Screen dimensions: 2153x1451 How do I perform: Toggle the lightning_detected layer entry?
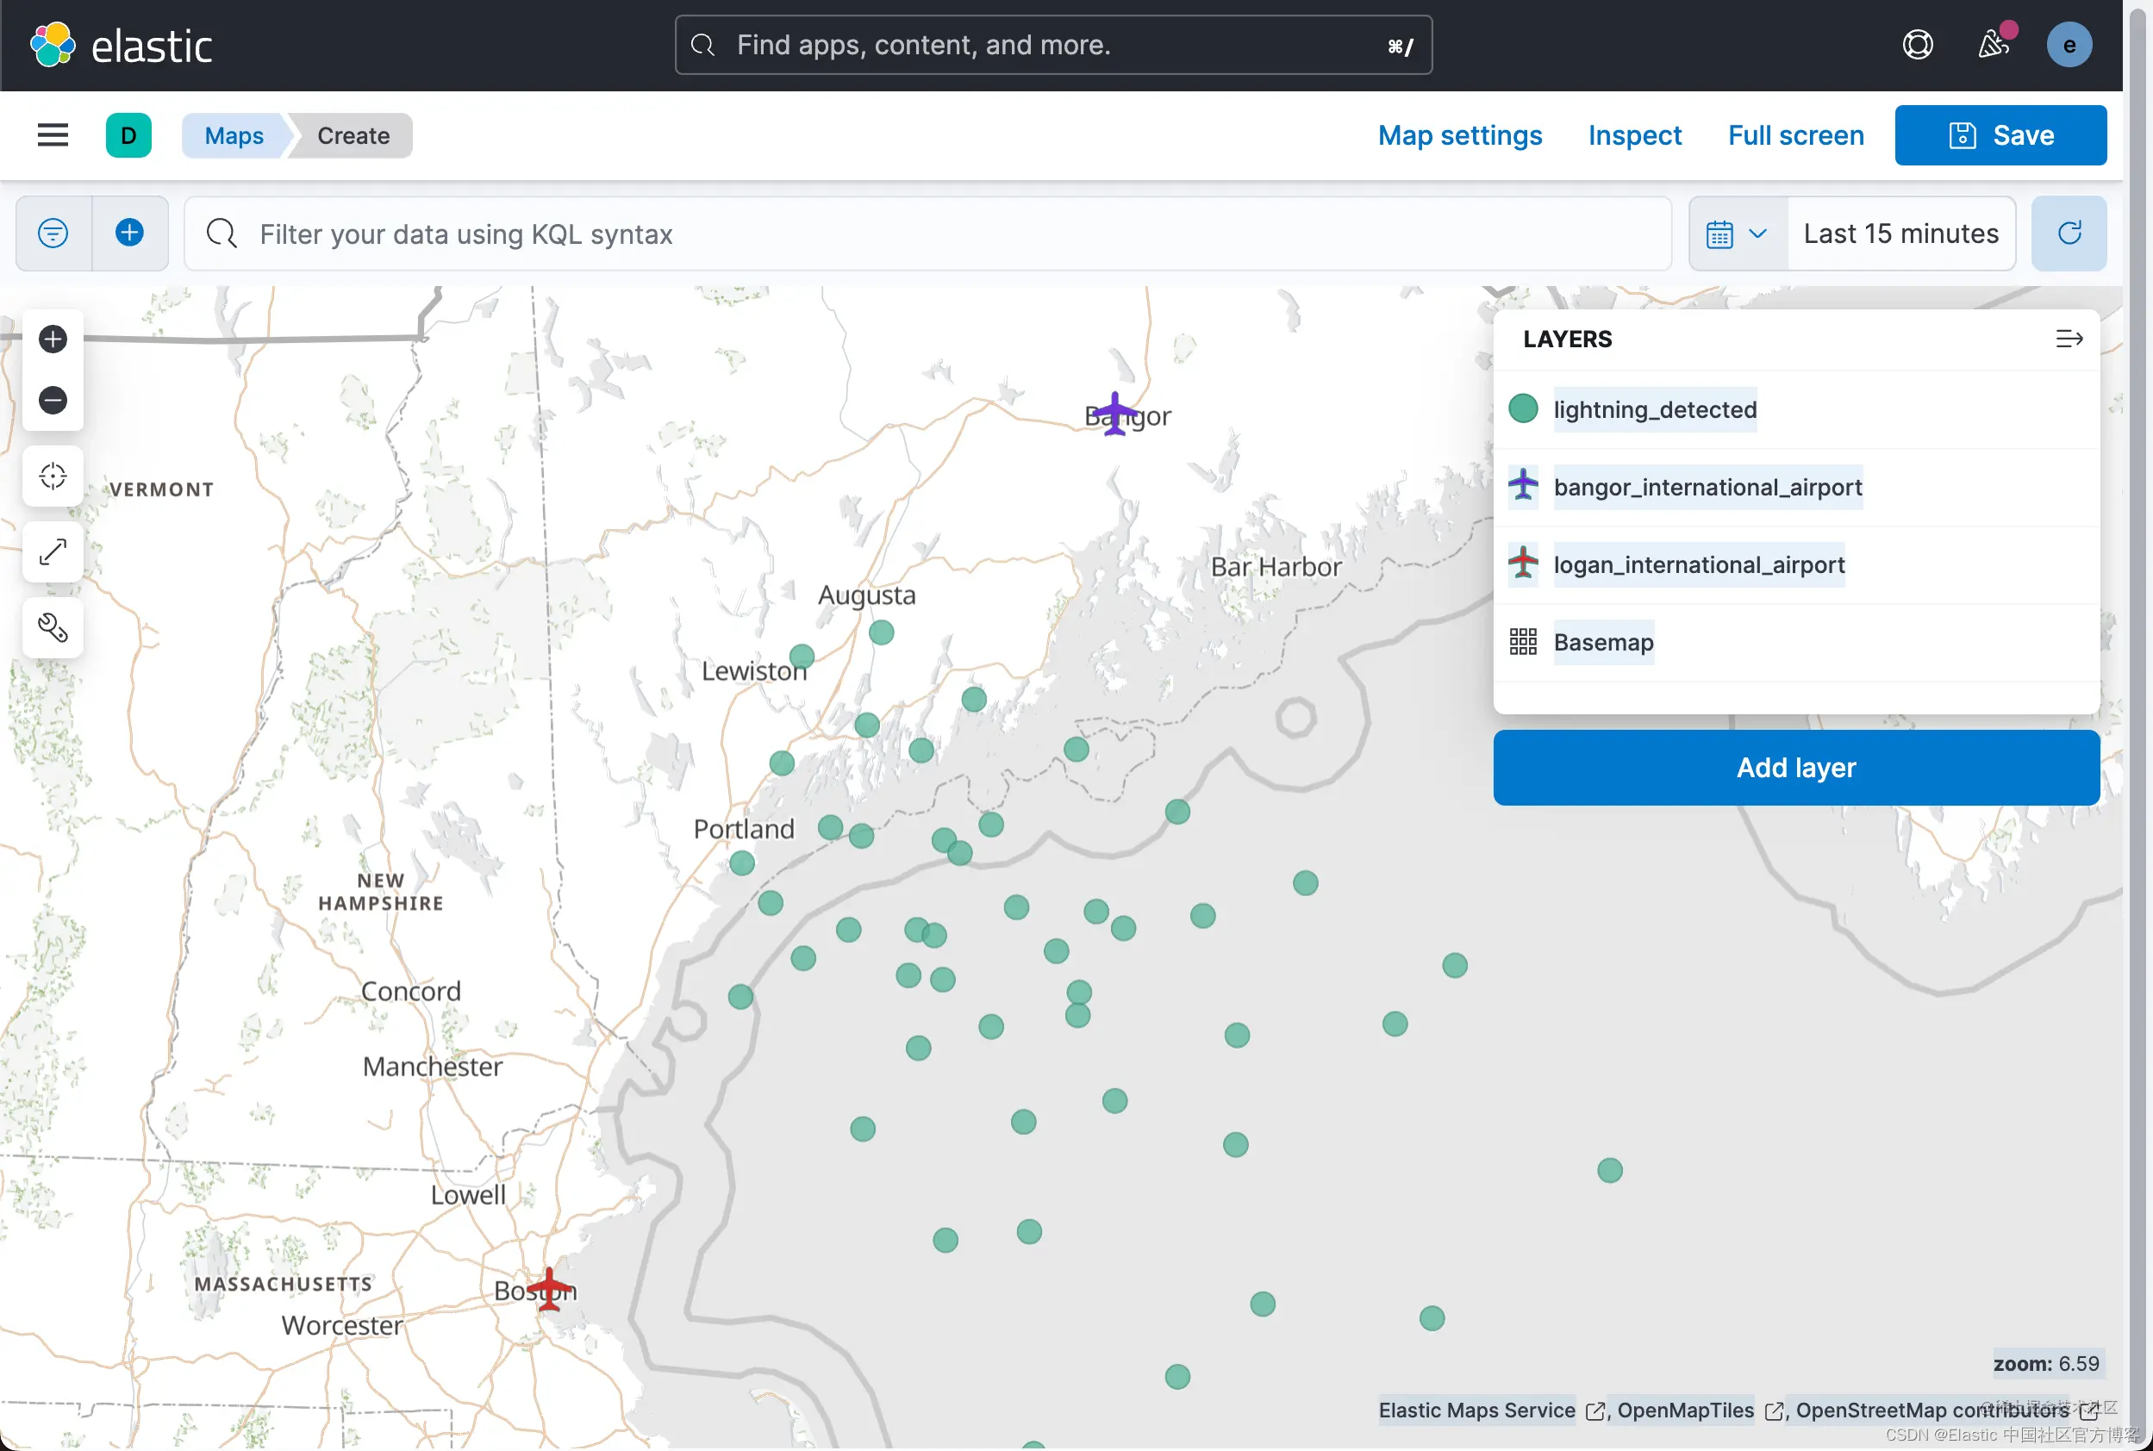click(x=1654, y=409)
